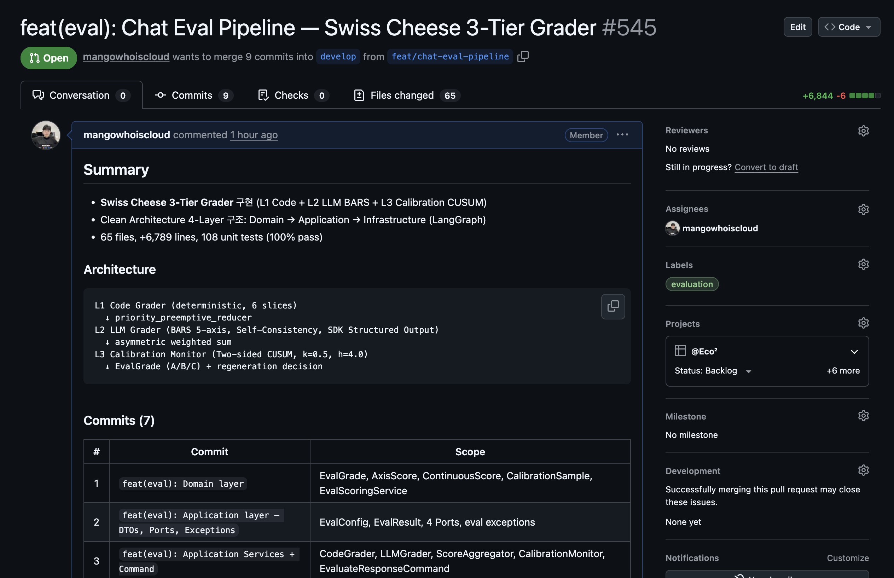The width and height of the screenshot is (894, 578).
Task: Copy the head branch name icon
Action: 523,57
